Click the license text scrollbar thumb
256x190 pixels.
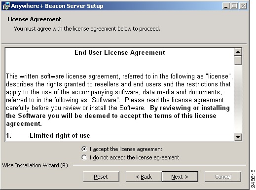(x=238, y=61)
